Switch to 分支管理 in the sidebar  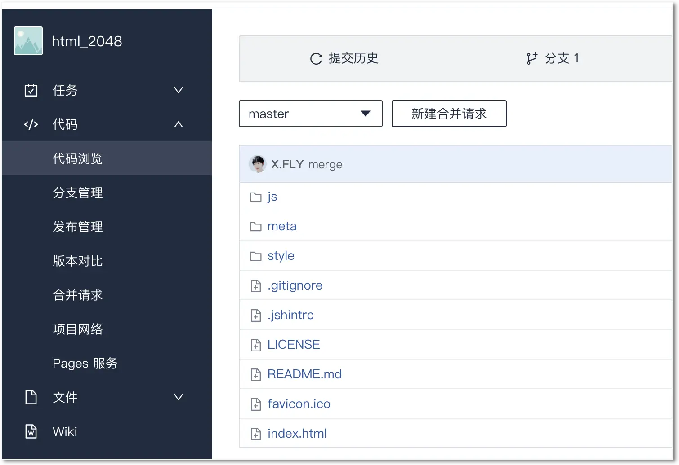pyautogui.click(x=77, y=193)
